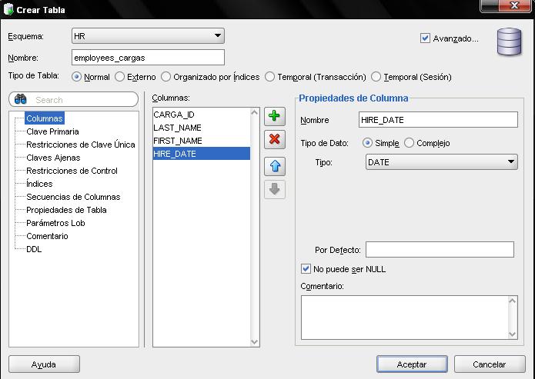Click the table Nombre field employees_cargas

pos(148,57)
